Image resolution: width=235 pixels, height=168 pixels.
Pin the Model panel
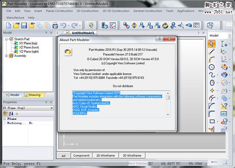pyautogui.click(x=46, y=33)
